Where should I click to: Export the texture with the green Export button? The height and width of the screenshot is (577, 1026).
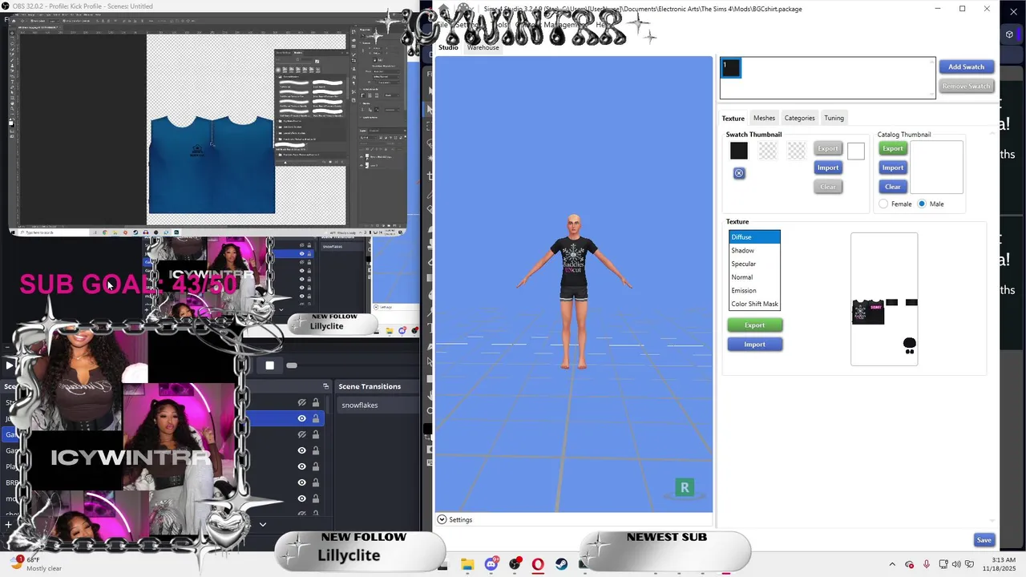[x=755, y=325]
